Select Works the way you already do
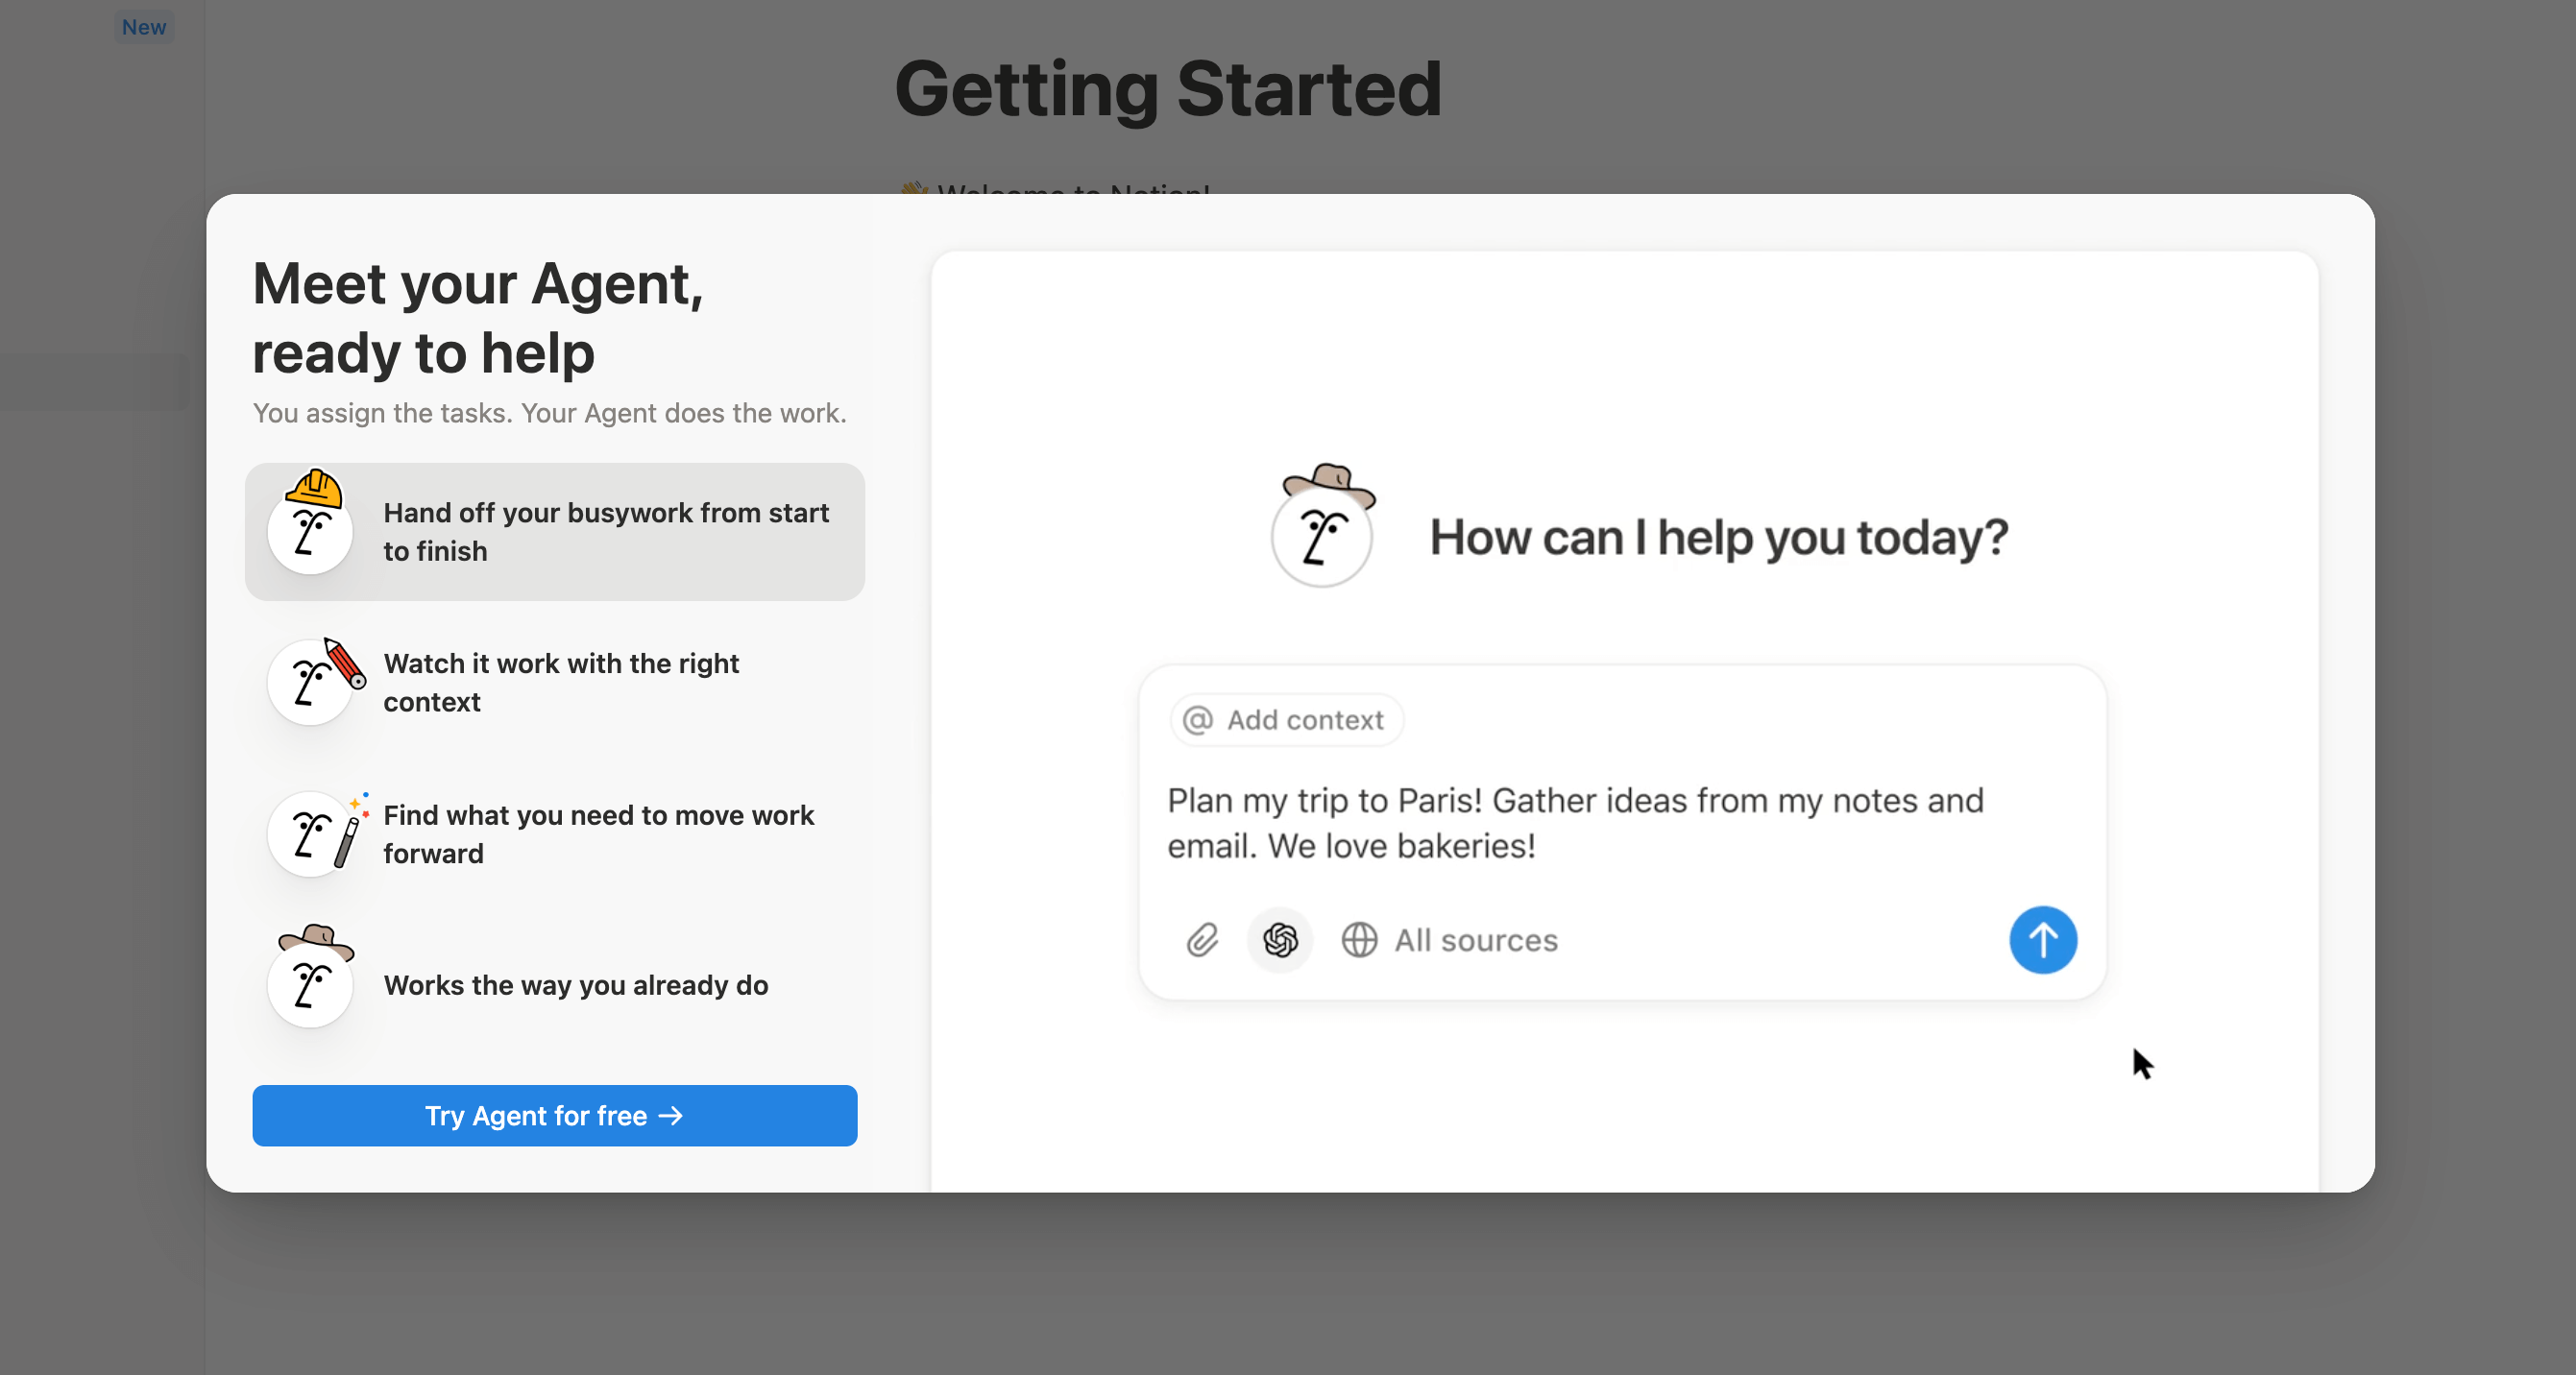The width and height of the screenshot is (2576, 1375). (576, 985)
